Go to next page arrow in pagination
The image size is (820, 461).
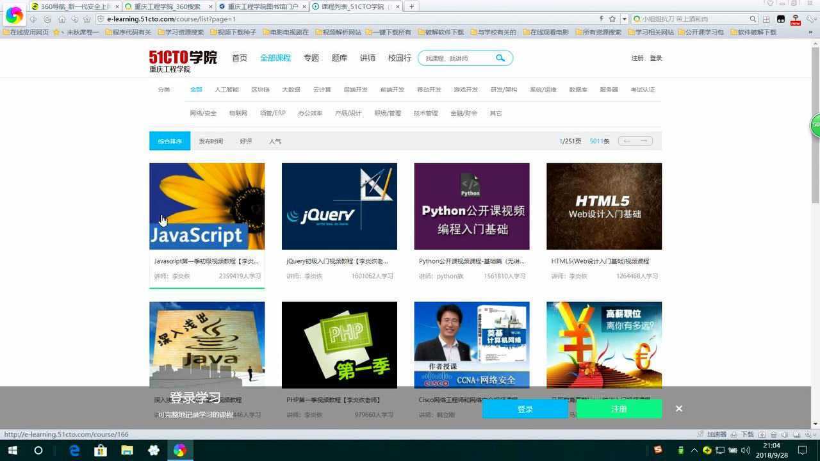click(x=644, y=141)
